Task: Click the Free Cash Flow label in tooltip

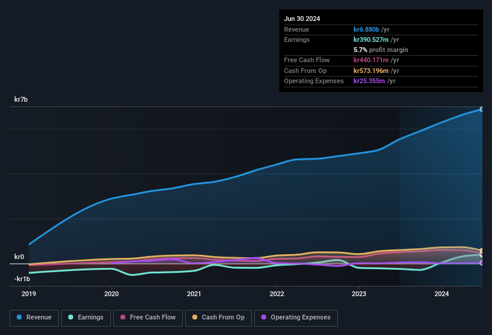Action: pos(307,60)
